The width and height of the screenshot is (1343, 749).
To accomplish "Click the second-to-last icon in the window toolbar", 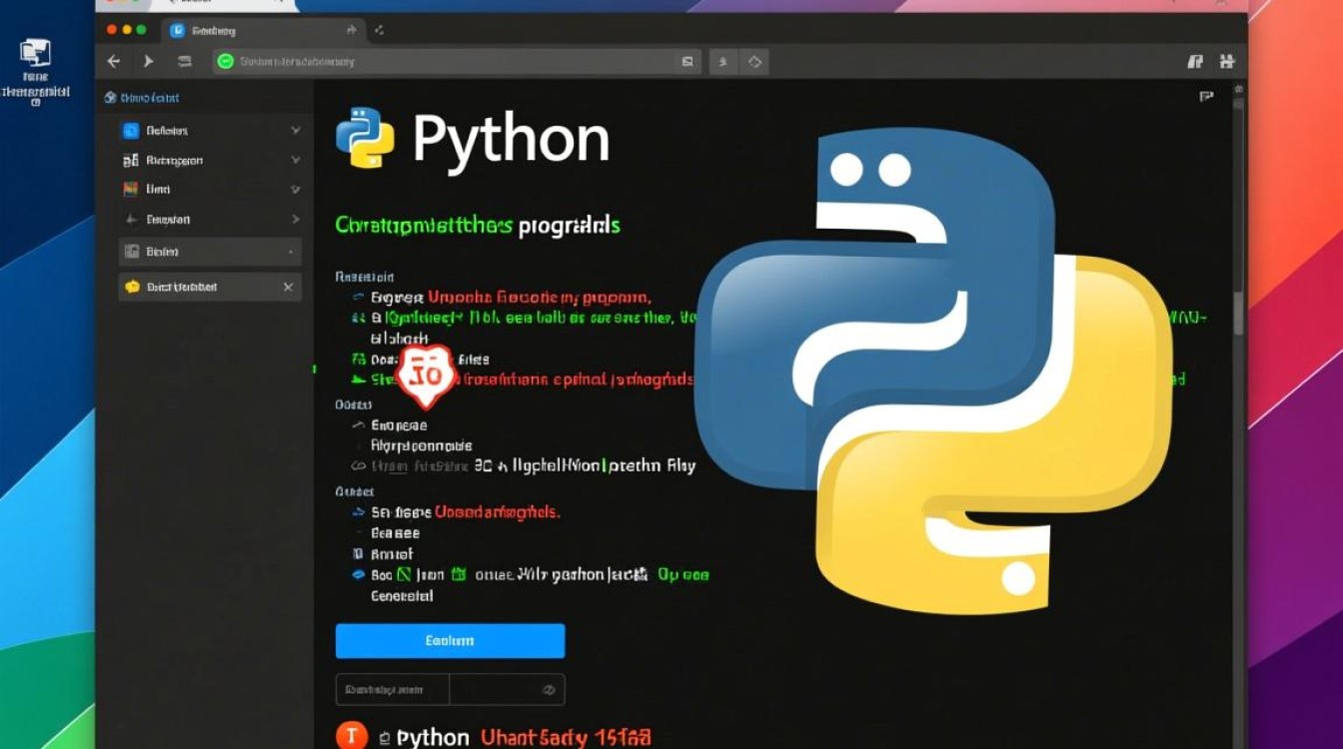I will click(1195, 62).
